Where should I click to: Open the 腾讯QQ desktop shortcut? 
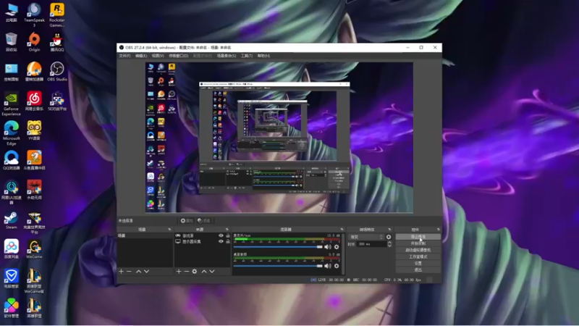pyautogui.click(x=57, y=42)
